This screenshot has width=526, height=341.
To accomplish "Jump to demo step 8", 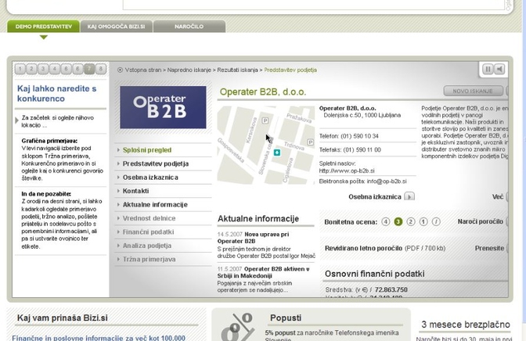I will (101, 69).
